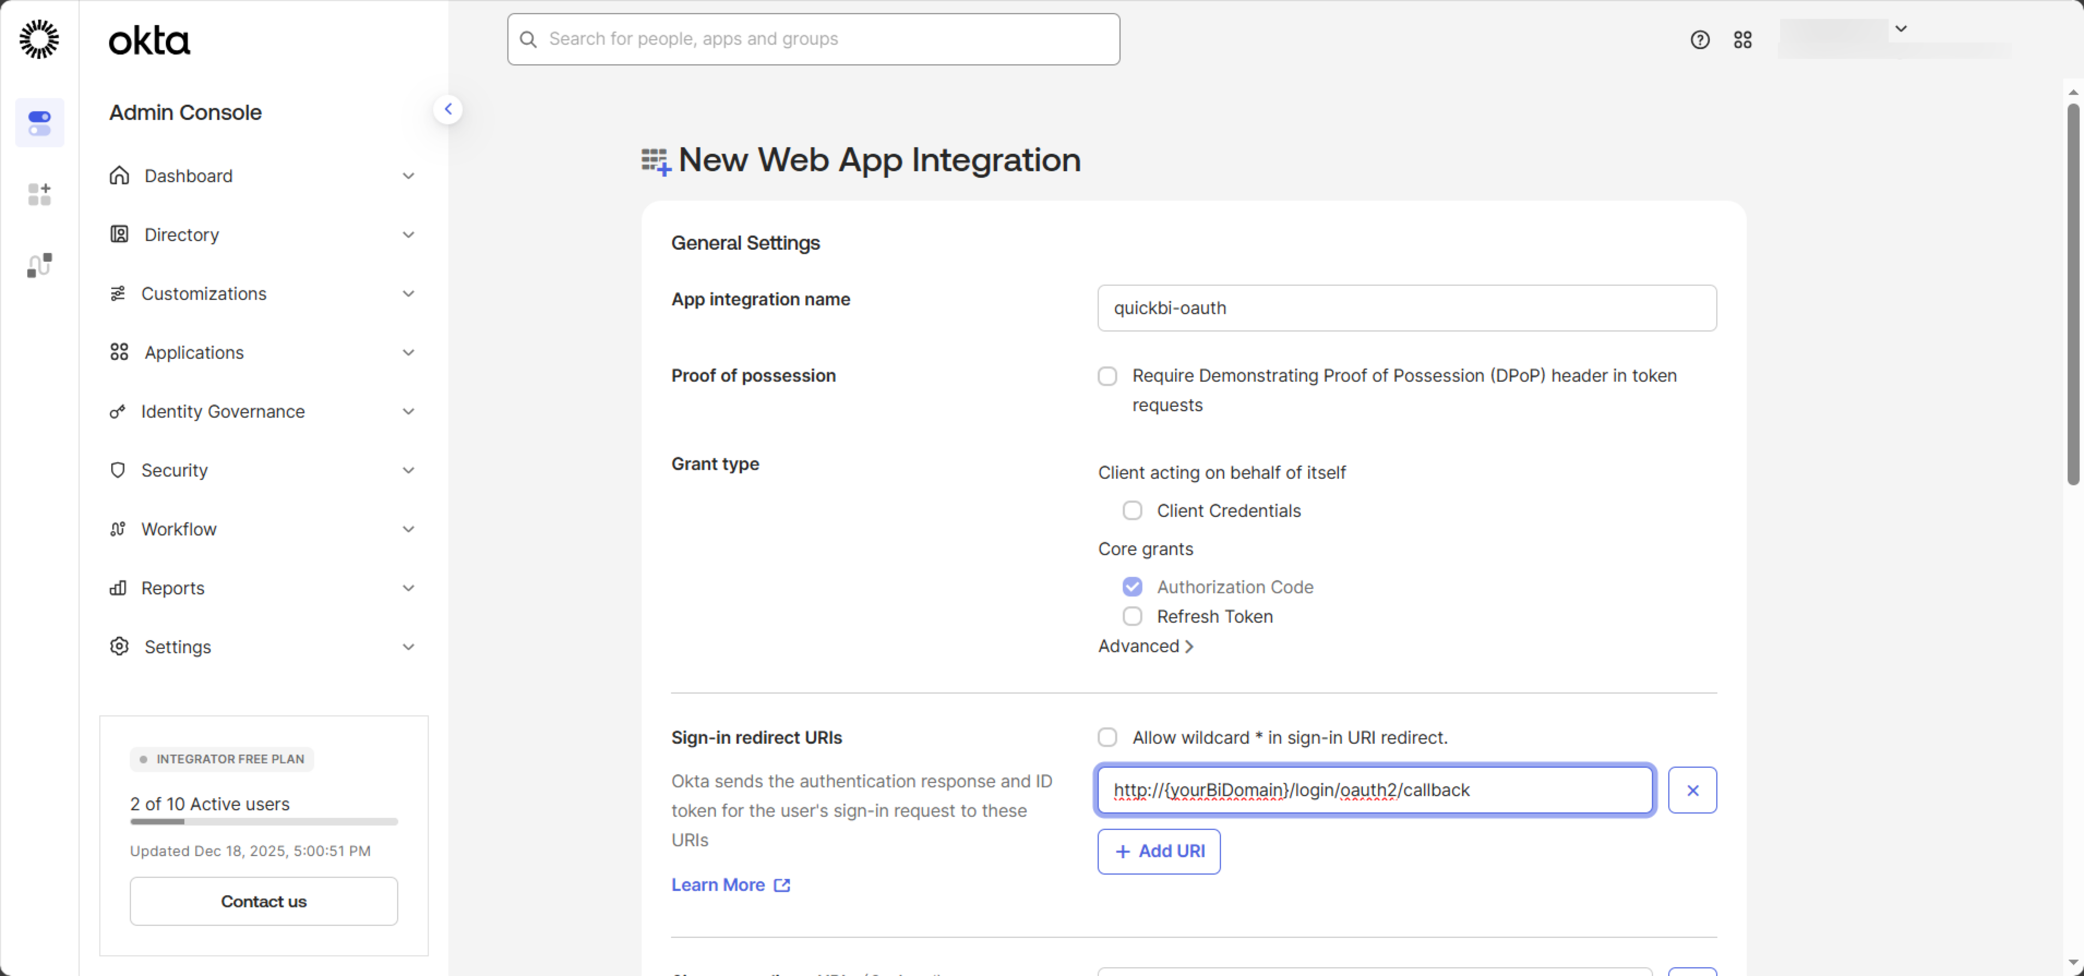
Task: Click the help question mark icon
Action: [x=1700, y=40]
